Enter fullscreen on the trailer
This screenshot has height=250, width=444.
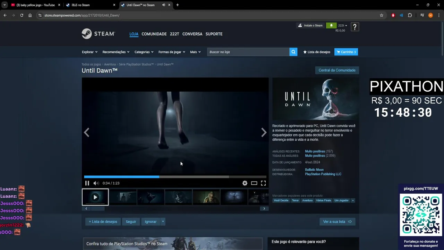pyautogui.click(x=263, y=183)
